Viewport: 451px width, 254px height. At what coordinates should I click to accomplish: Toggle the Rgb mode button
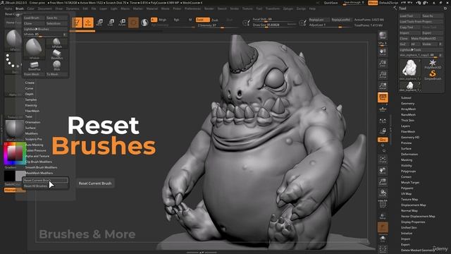coord(176,20)
